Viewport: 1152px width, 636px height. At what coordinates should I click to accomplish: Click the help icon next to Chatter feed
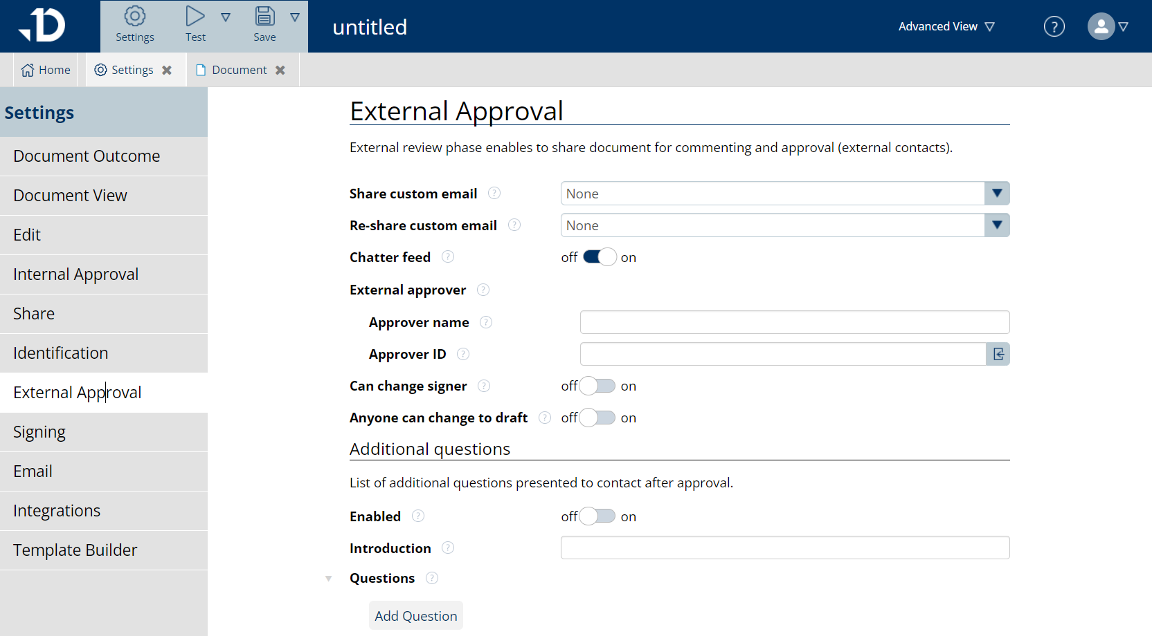pyautogui.click(x=448, y=256)
